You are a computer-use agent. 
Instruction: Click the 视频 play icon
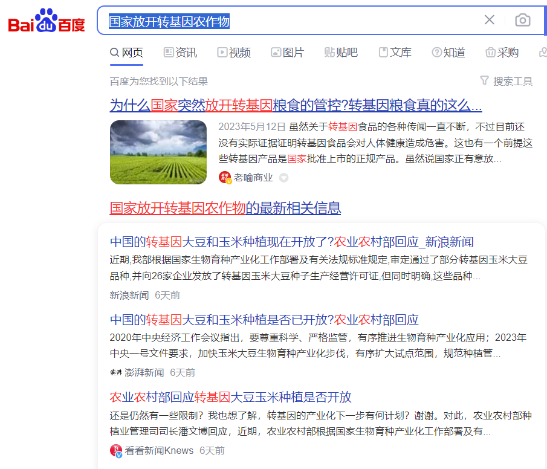pyautogui.click(x=222, y=53)
